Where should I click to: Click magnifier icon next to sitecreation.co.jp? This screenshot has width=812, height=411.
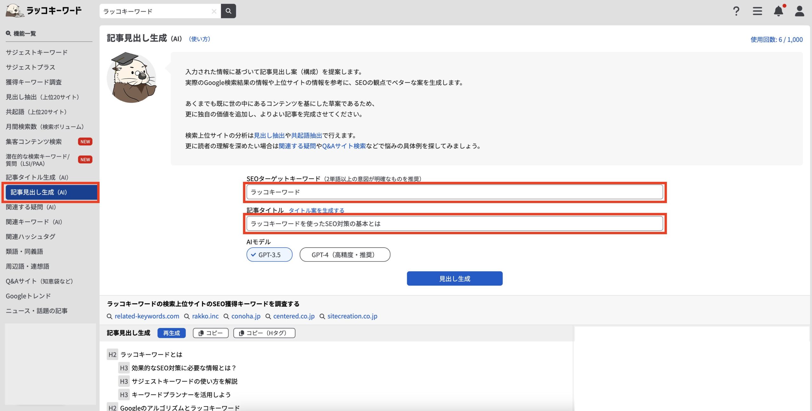pyautogui.click(x=322, y=316)
